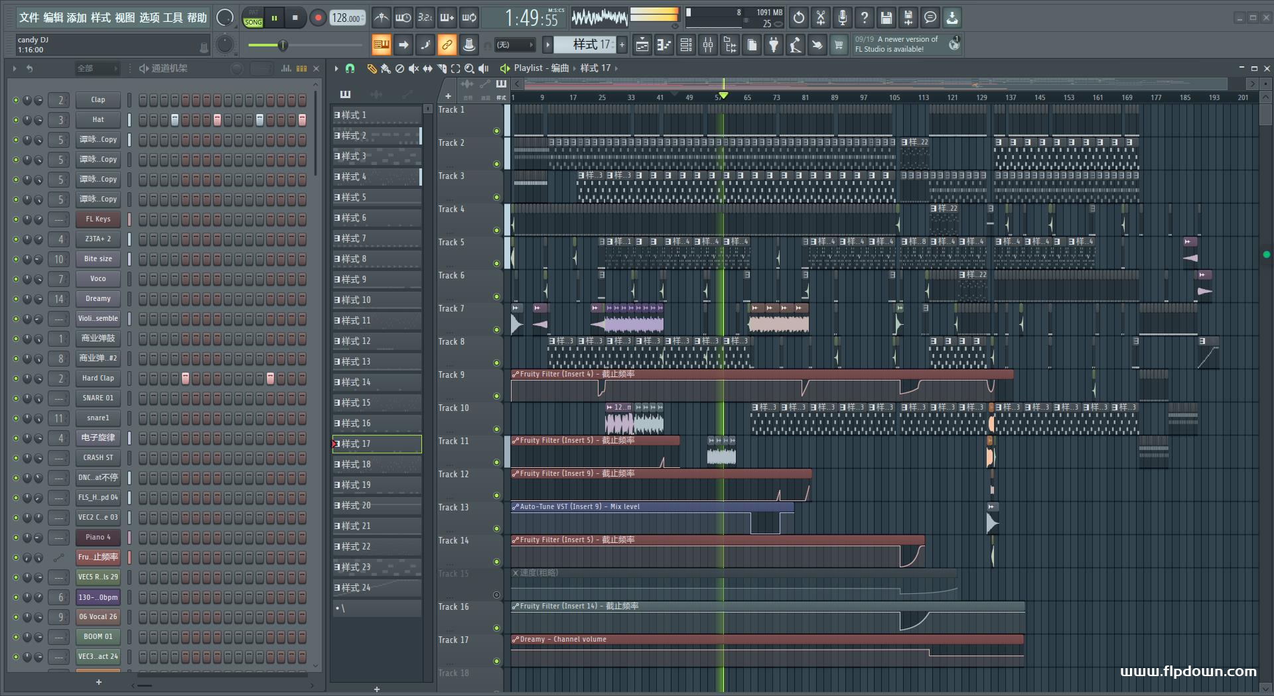Select the playlist Mute tool

click(413, 68)
